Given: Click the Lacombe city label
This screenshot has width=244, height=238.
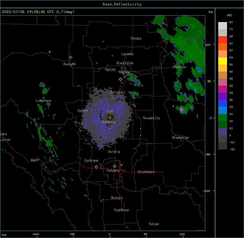Looking at the screenshot, I should pos(127,54).
